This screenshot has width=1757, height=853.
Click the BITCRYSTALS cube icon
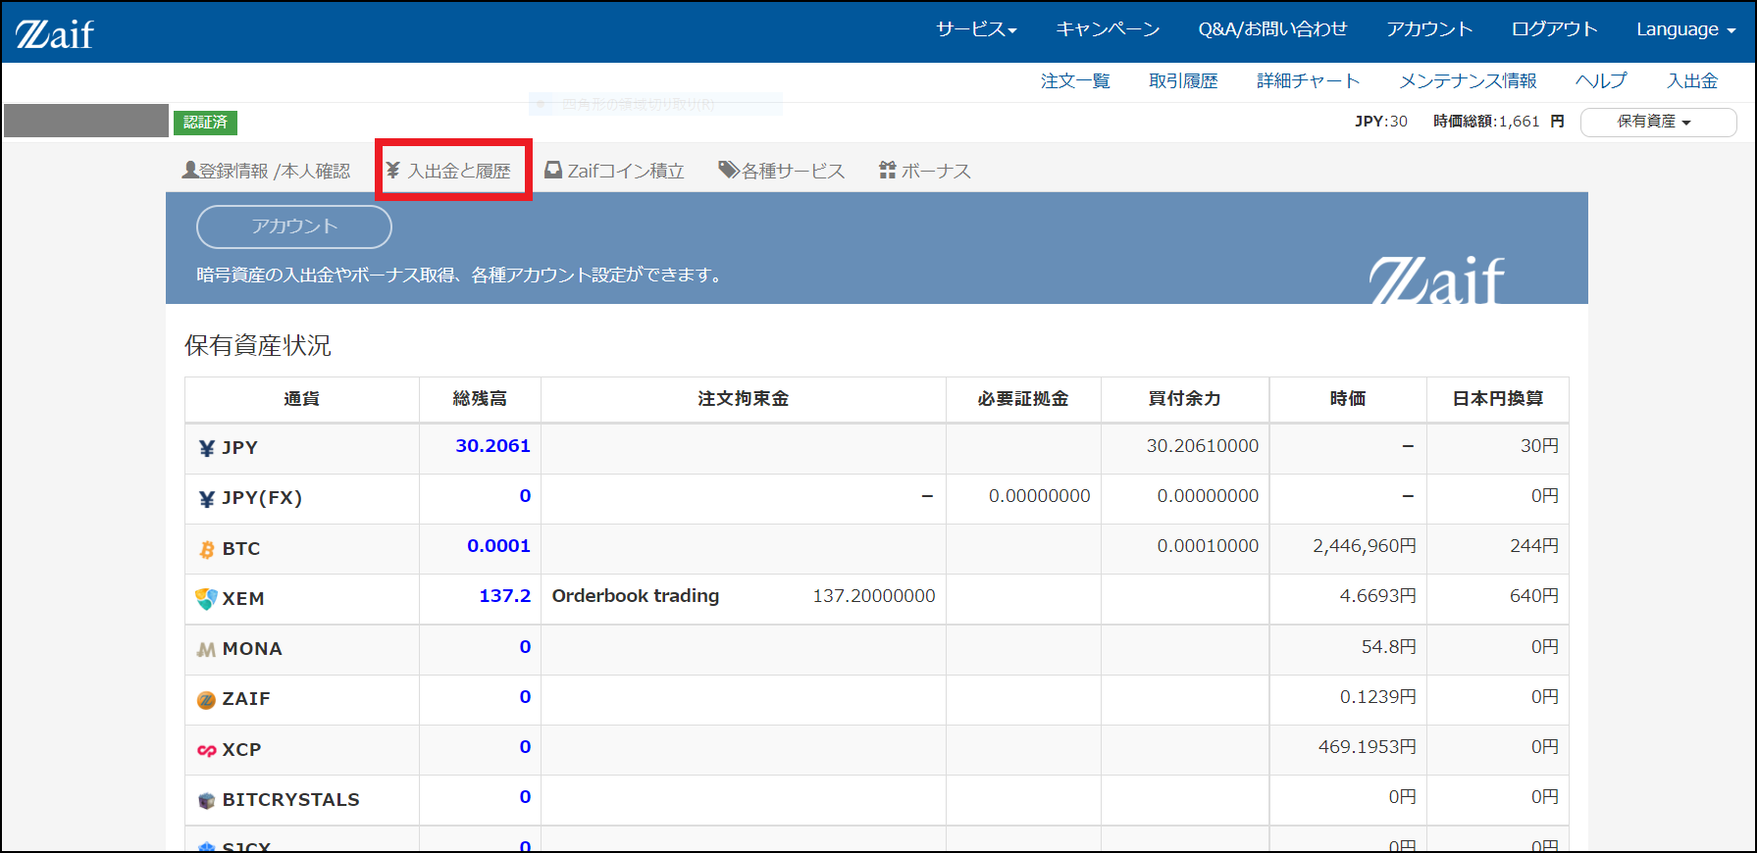pyautogui.click(x=207, y=800)
